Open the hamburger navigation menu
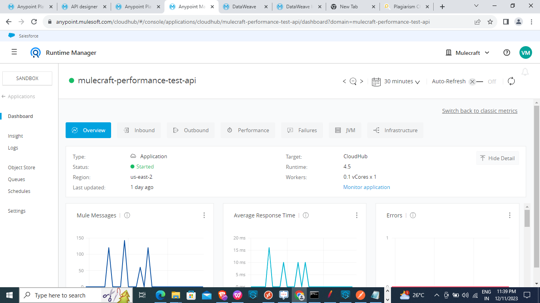Image resolution: width=540 pixels, height=303 pixels. pyautogui.click(x=14, y=52)
